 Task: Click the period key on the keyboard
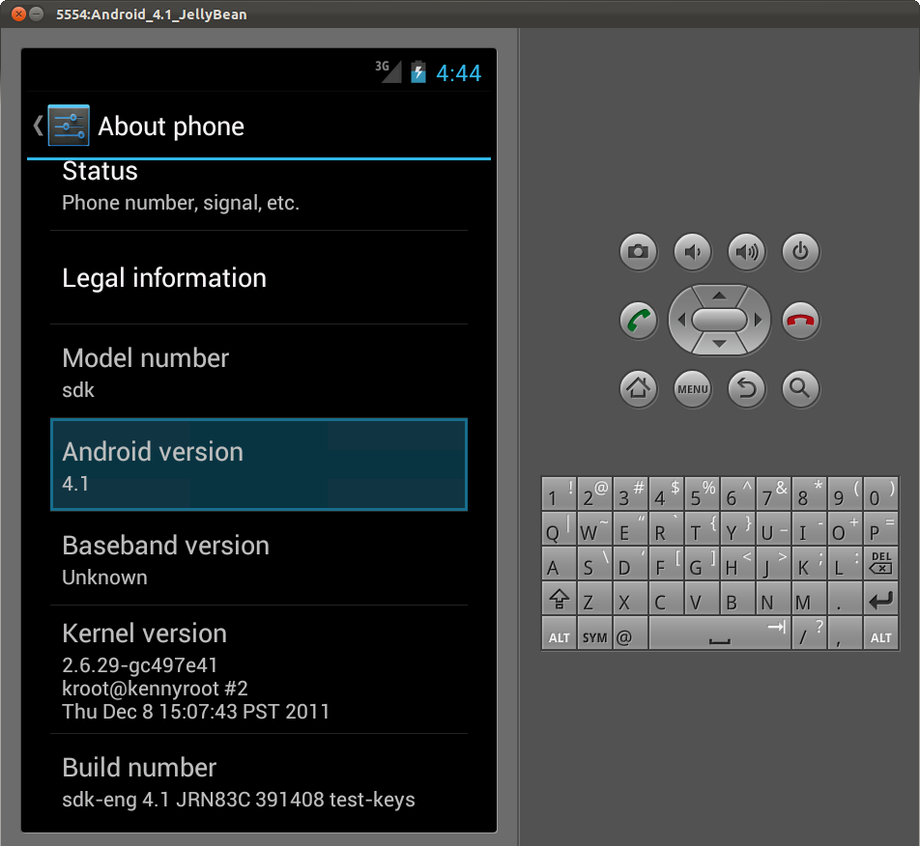pos(845,599)
